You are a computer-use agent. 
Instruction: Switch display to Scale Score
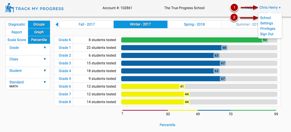(x=17, y=40)
